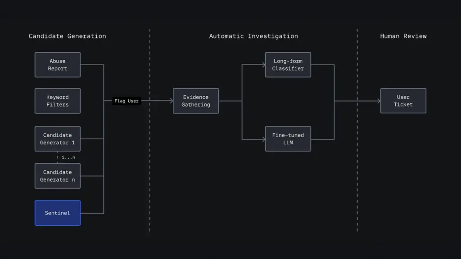
Task: Click arrowhead entering Evidence Gathering
Action: click(x=171, y=101)
